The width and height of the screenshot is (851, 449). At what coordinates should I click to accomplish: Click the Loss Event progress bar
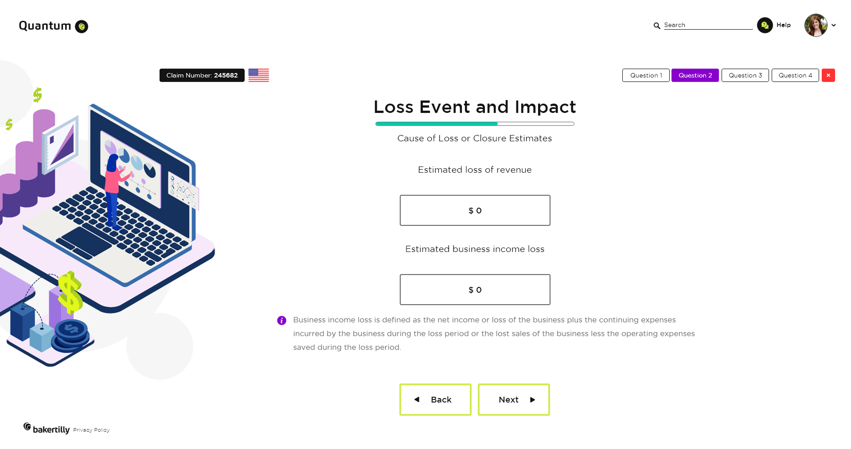point(475,124)
